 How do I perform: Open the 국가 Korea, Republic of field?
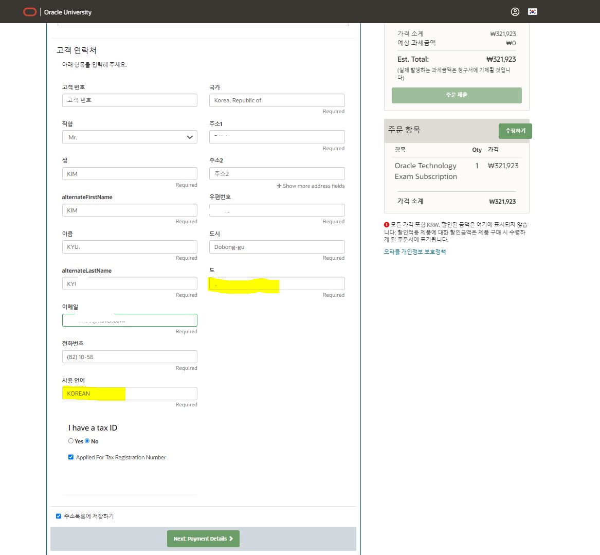(277, 100)
